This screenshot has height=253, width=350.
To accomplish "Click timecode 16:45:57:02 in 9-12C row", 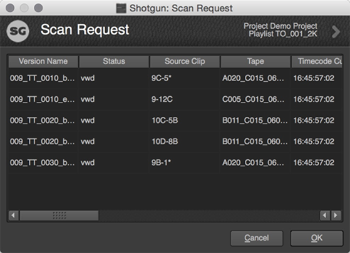I will (x=314, y=99).
